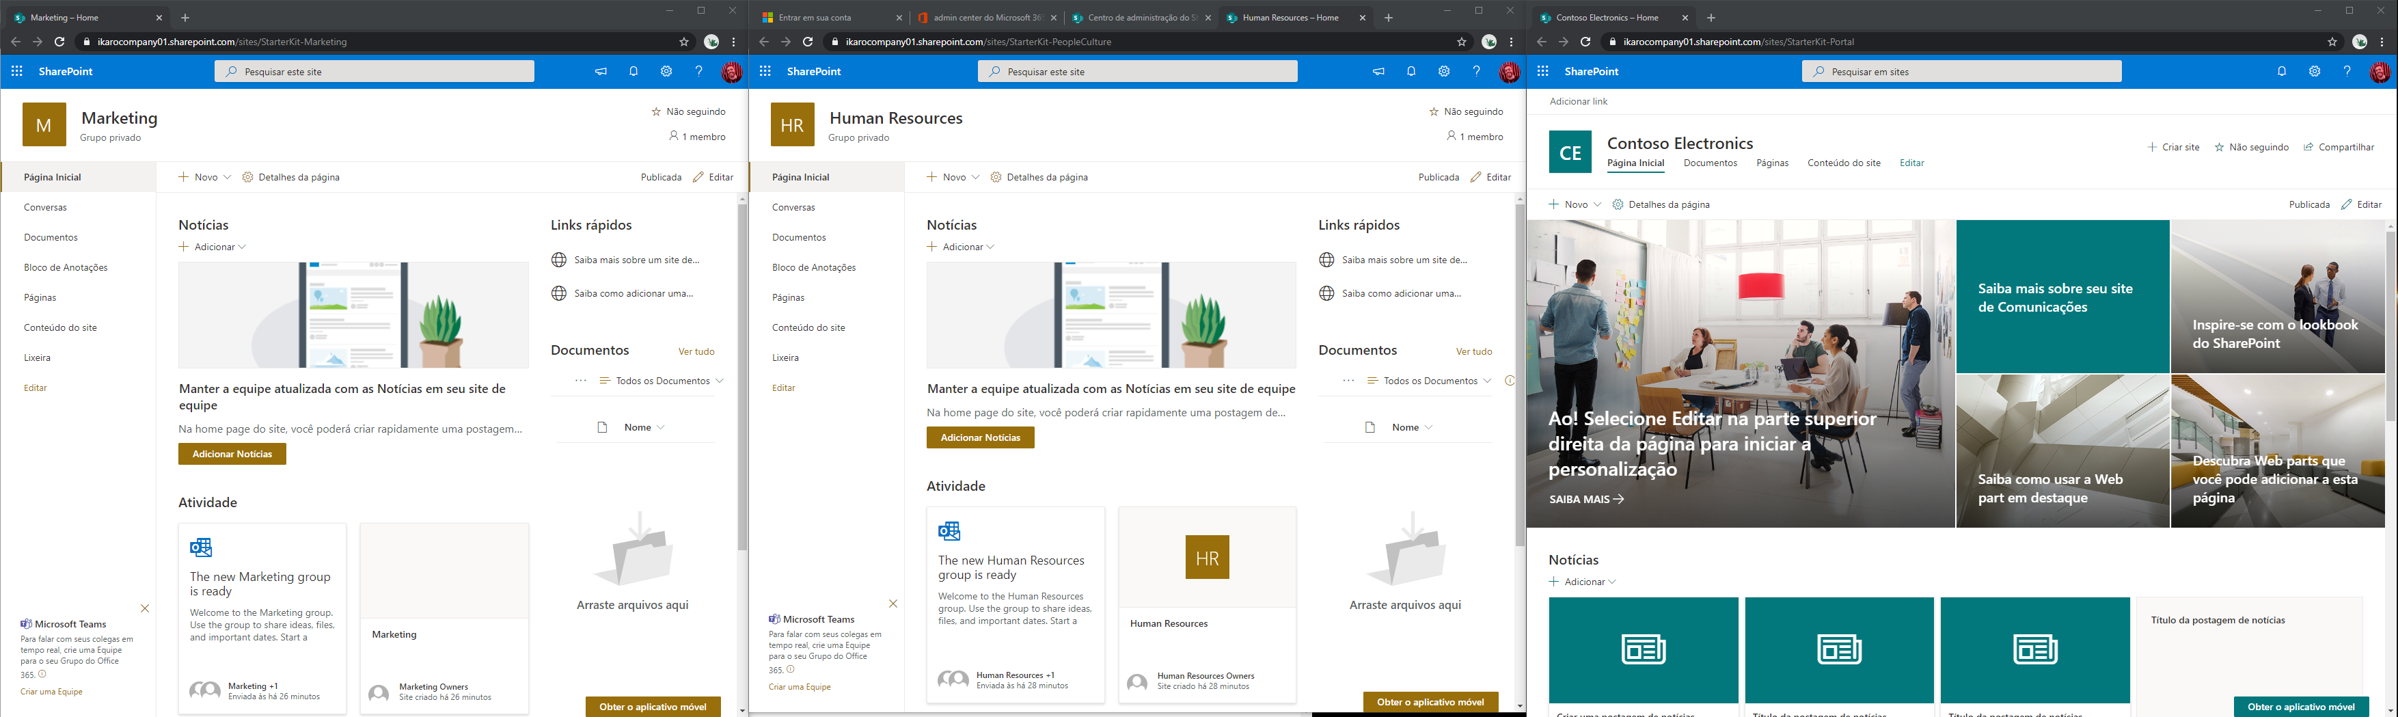The width and height of the screenshot is (2398, 717).
Task: Click Compartilhar in Contoso Electronics window
Action: point(2339,147)
